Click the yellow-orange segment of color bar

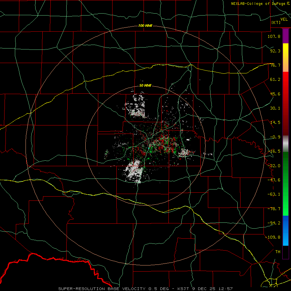[286, 58]
